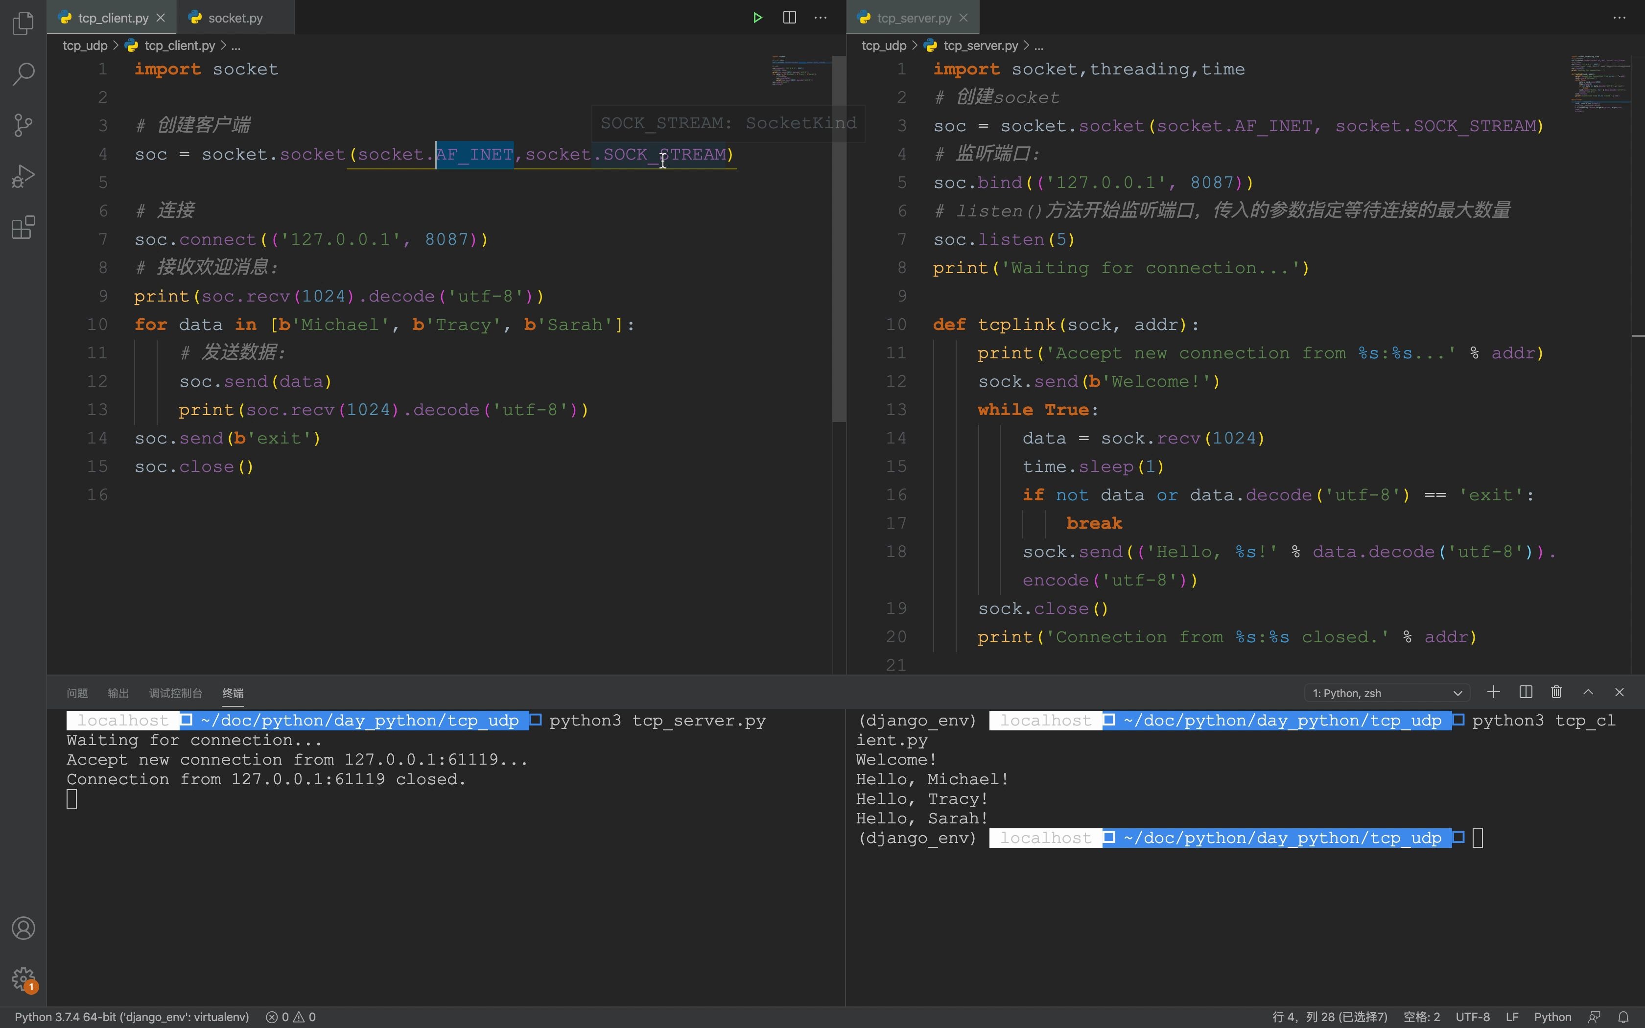Close the bottom panel
Screen dimensions: 1645x1028
coord(1619,692)
